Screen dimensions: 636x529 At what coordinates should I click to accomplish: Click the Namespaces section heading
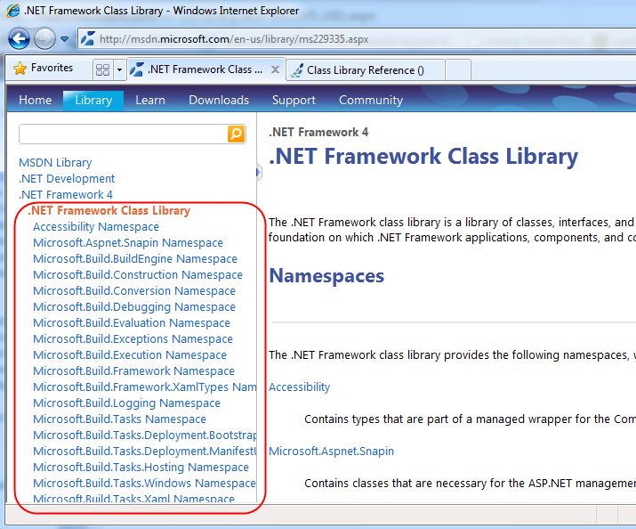coord(326,276)
